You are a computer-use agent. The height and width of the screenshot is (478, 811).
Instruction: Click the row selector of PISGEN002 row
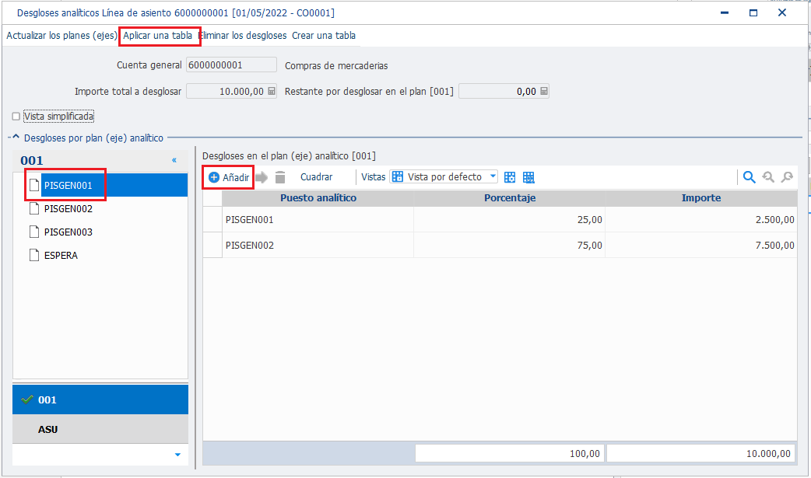(x=212, y=245)
